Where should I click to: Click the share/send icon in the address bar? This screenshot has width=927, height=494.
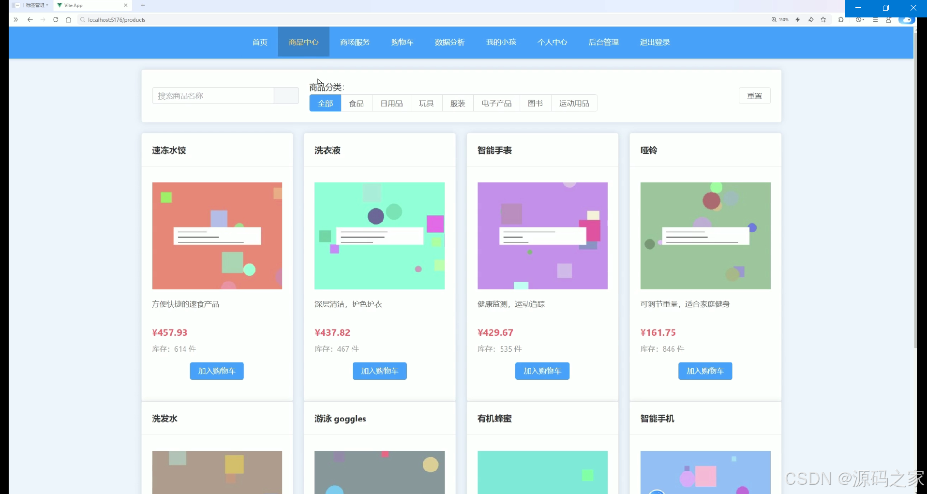pyautogui.click(x=811, y=20)
